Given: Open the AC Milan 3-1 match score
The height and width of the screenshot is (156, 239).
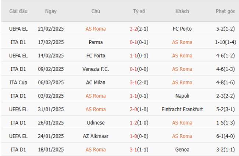Looking at the screenshot, I should (134, 82).
